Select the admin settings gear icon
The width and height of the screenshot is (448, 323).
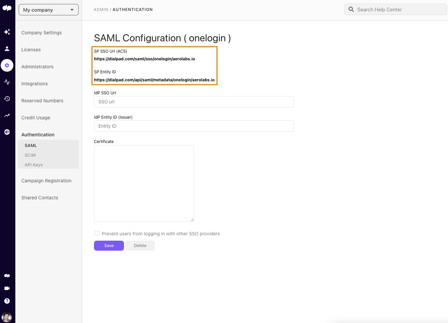pyautogui.click(x=7, y=65)
